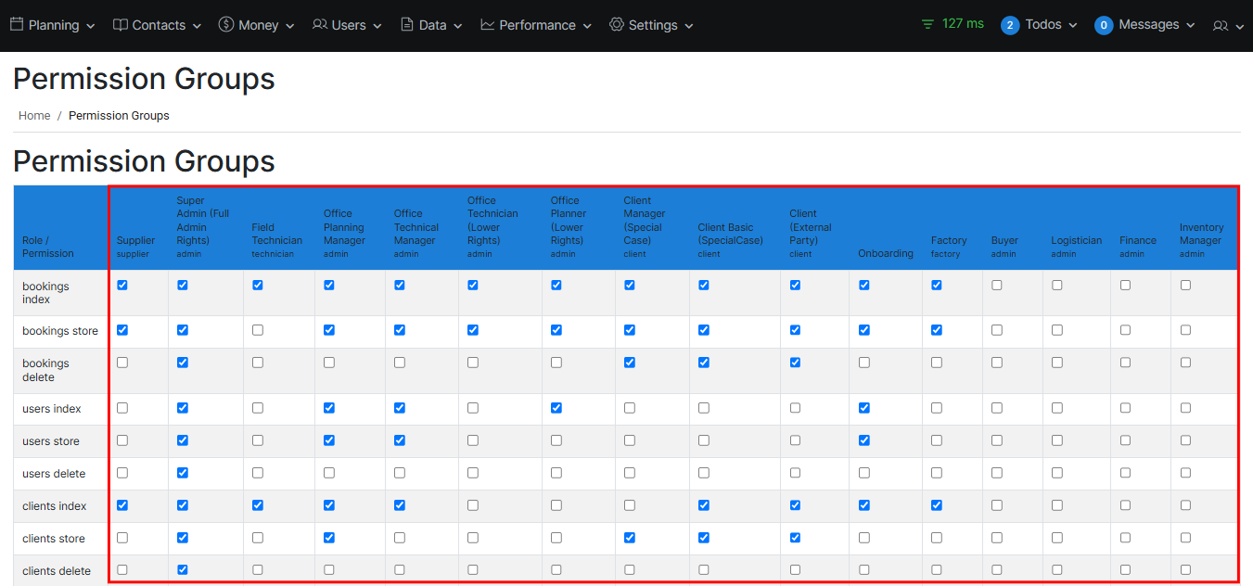Click the calendar icon beside Planning
The width and height of the screenshot is (1253, 586).
coord(17,25)
